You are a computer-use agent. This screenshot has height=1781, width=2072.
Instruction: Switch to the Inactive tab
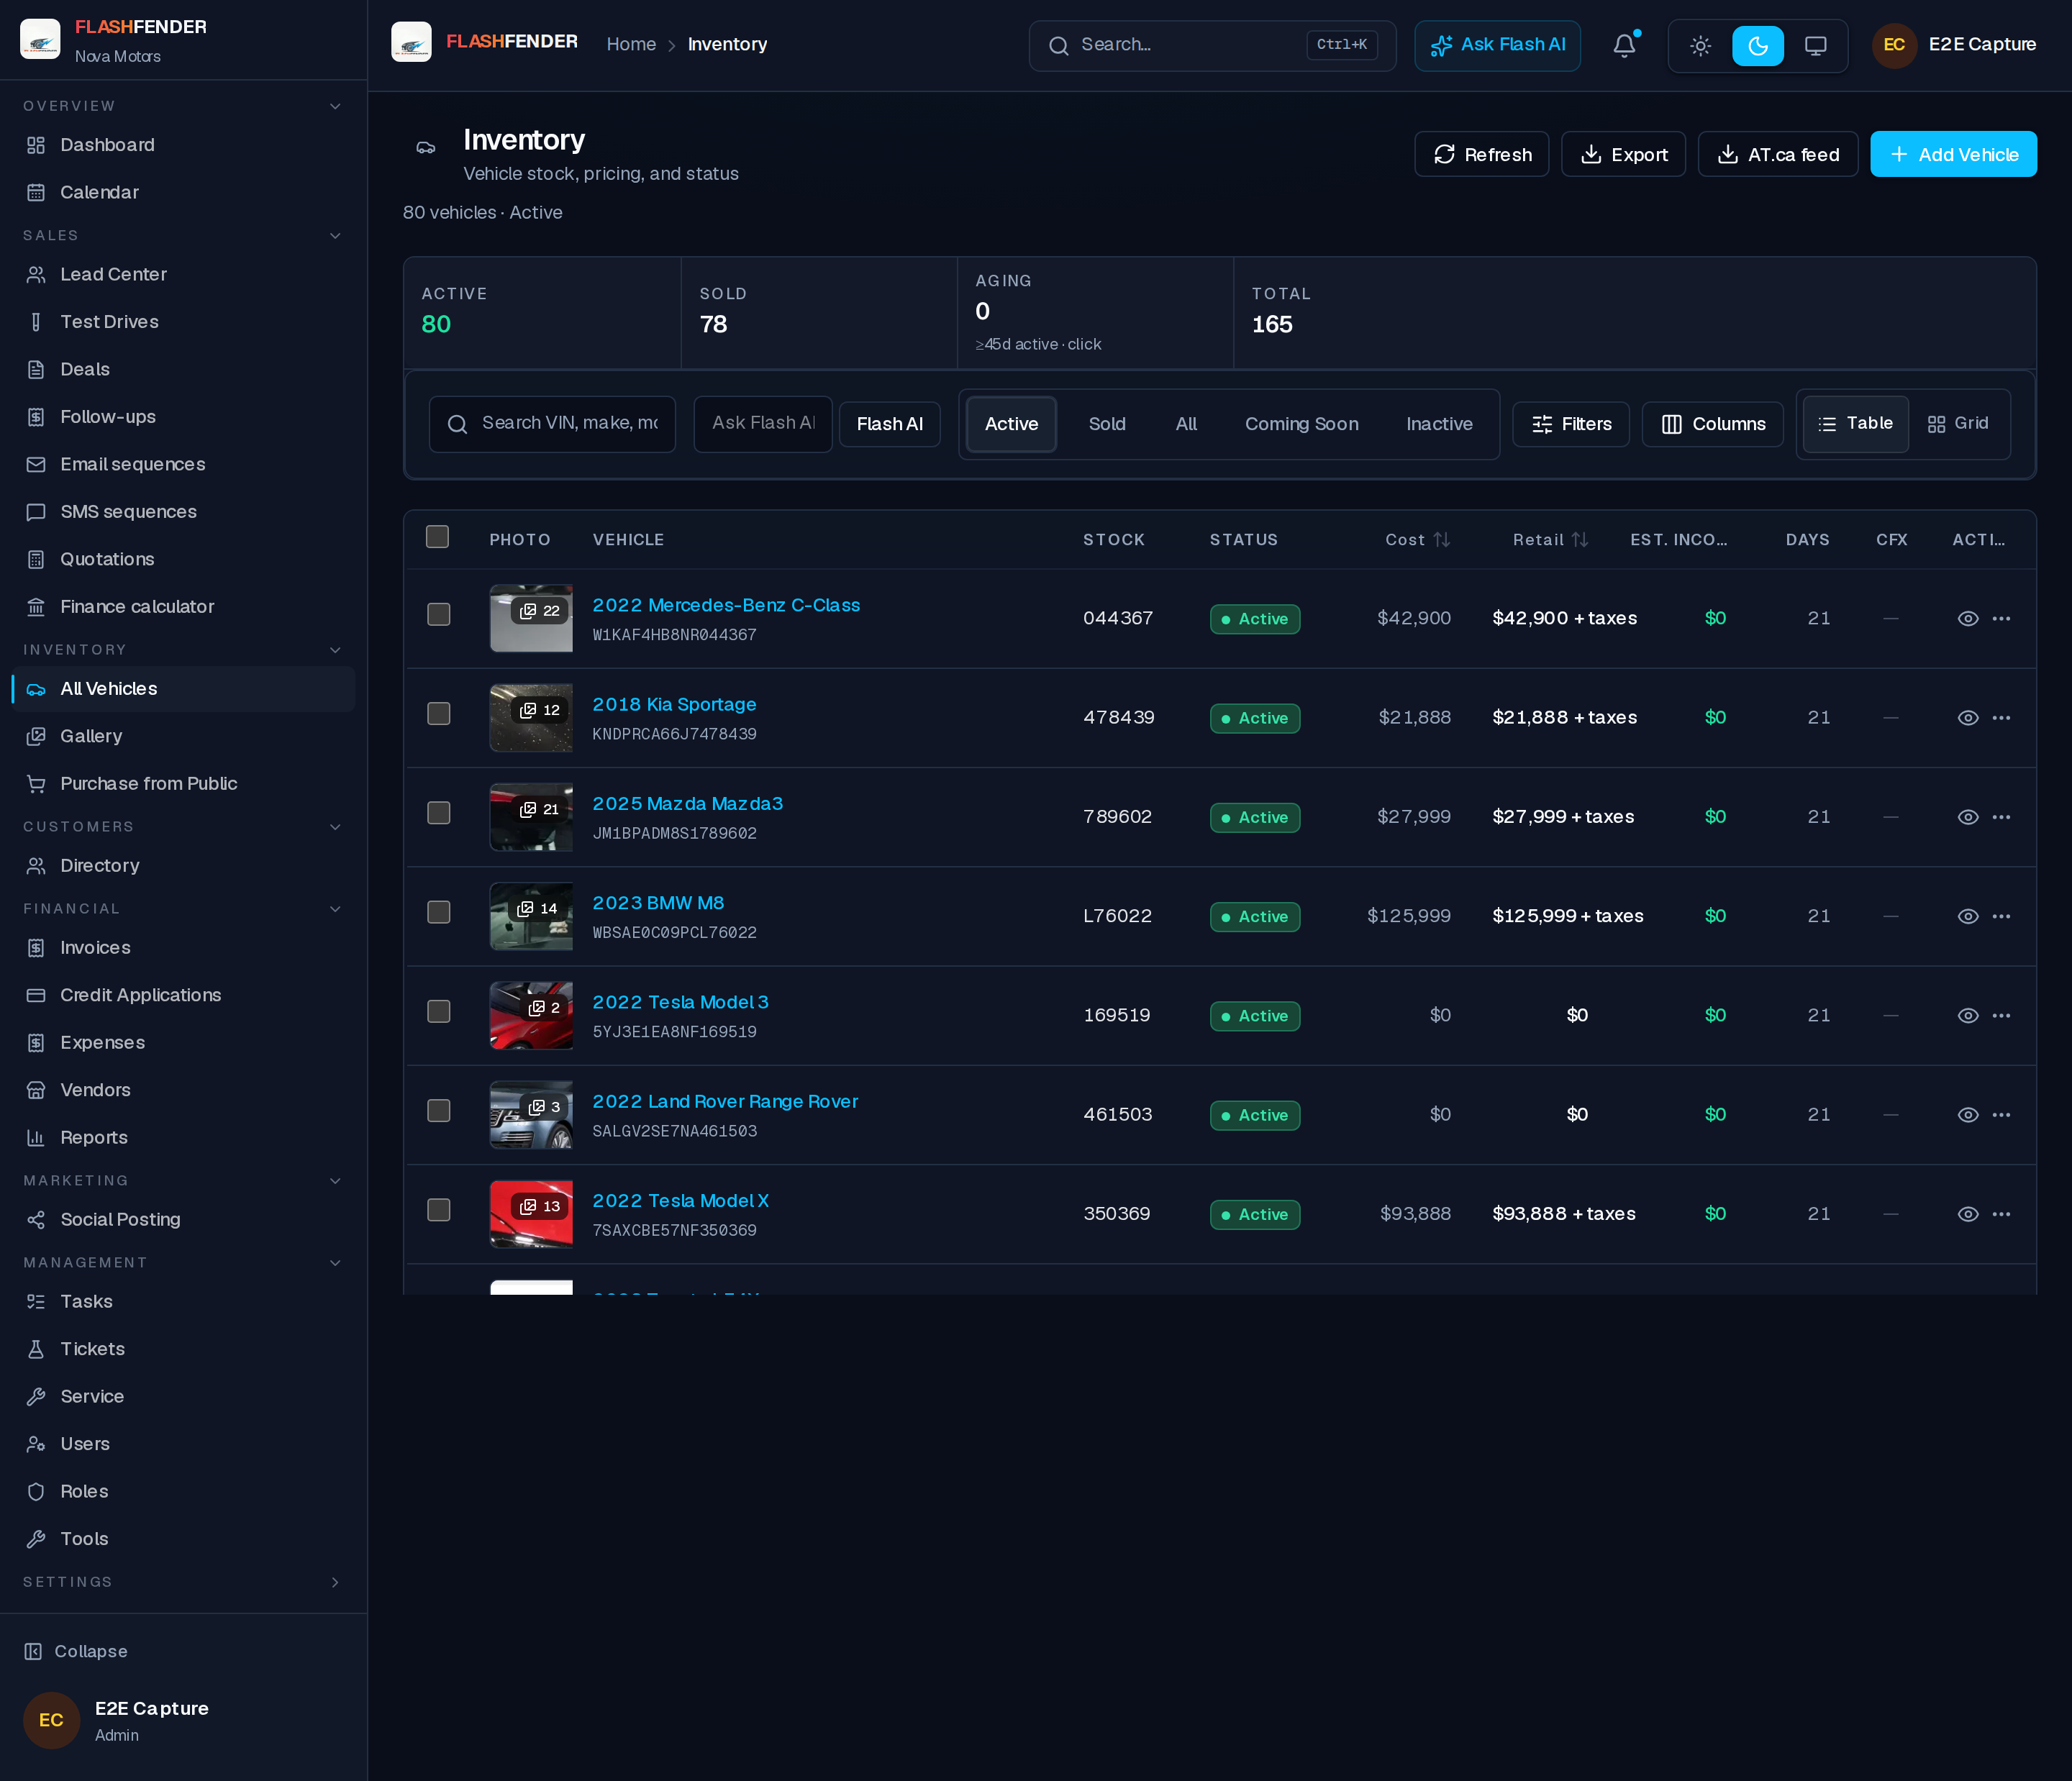pyautogui.click(x=1439, y=424)
